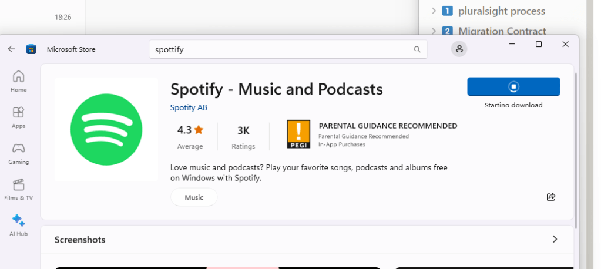
Task: Open the user profile account icon
Action: pos(459,49)
